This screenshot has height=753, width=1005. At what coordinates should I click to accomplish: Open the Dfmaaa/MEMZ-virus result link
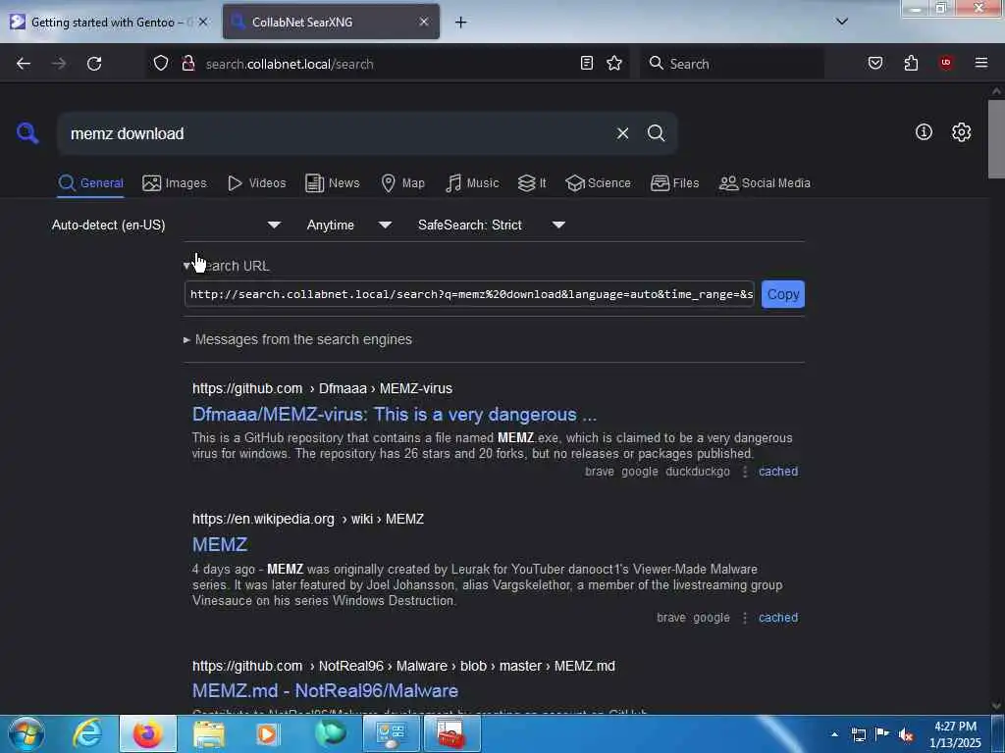[395, 415]
